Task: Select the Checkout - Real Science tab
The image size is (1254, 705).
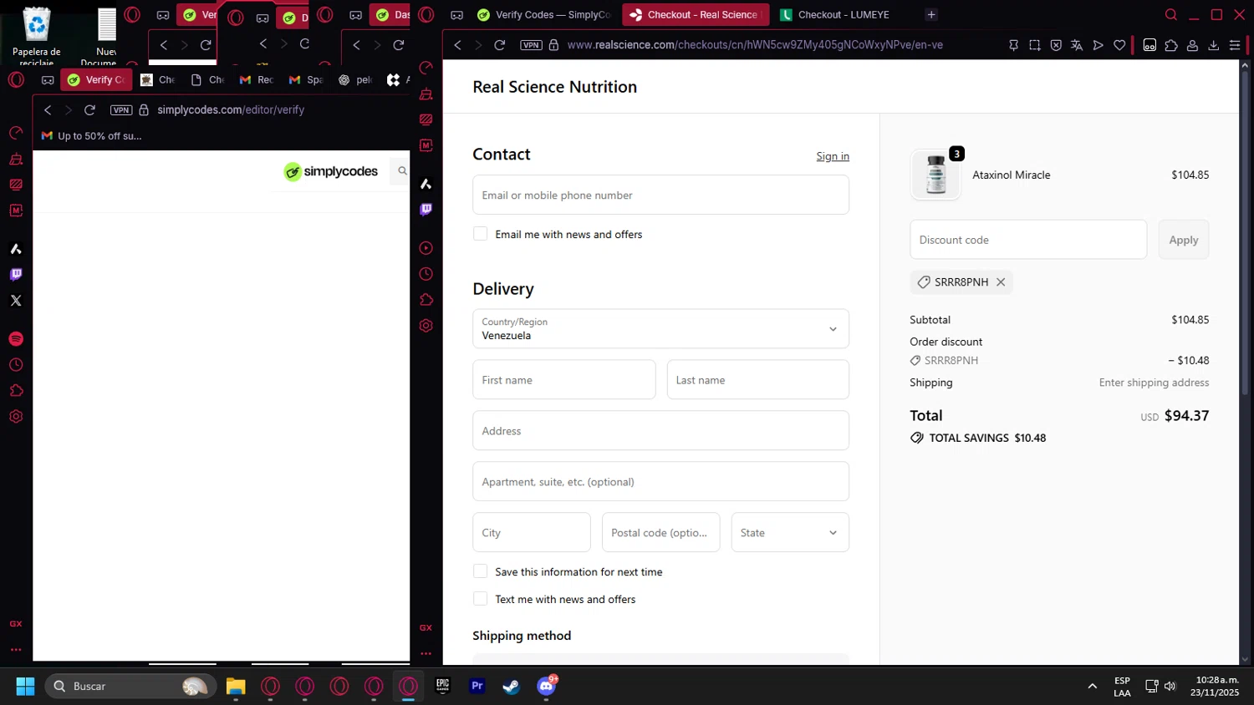Action: [x=694, y=15]
